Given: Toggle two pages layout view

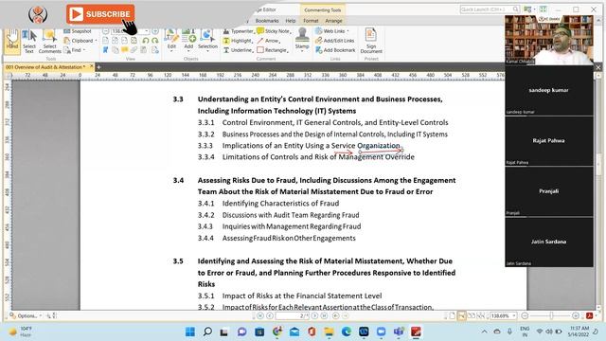Looking at the screenshot, I should tap(472, 315).
